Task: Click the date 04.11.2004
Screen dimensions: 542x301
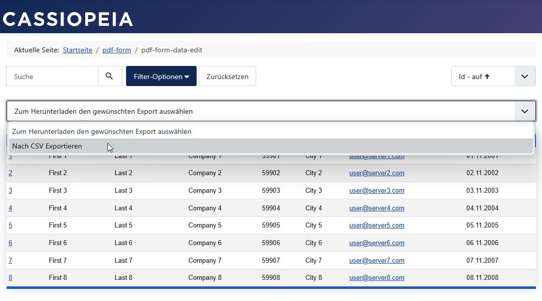Action: [x=482, y=208]
